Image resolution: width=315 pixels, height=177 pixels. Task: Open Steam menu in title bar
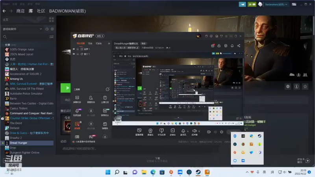coord(6,4)
